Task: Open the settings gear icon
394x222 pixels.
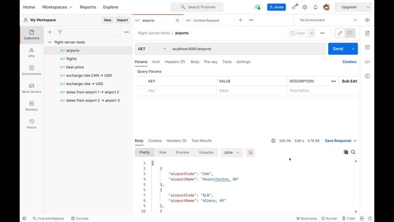Action: (x=305, y=7)
